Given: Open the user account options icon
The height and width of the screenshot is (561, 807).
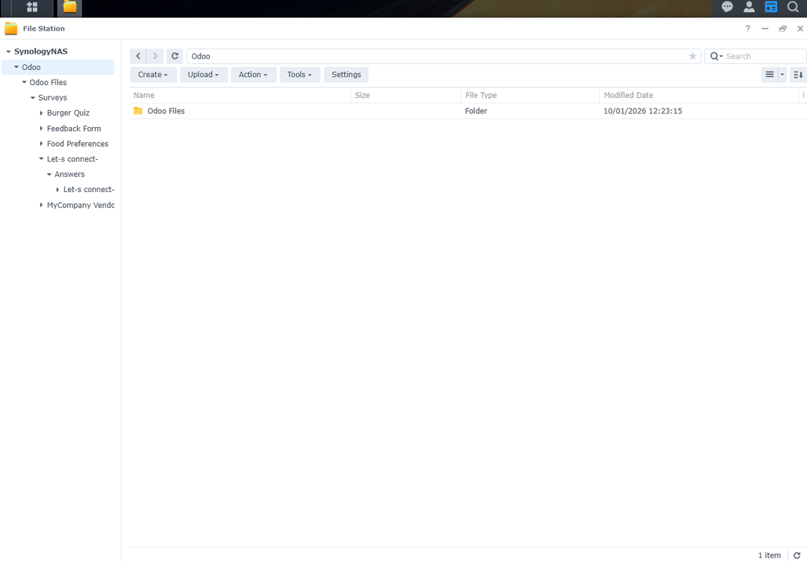Looking at the screenshot, I should pyautogui.click(x=749, y=6).
